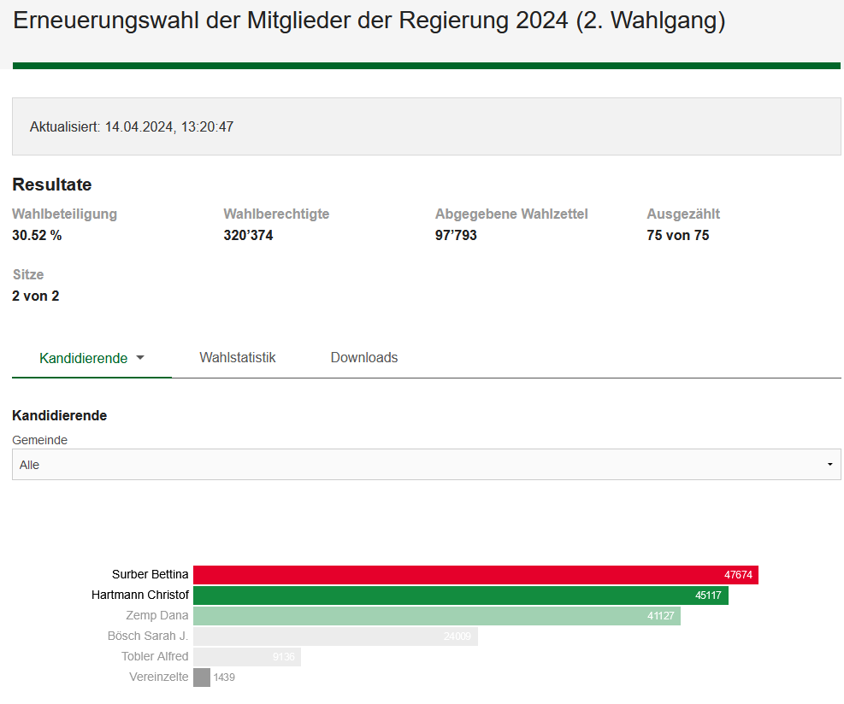Switch to the Wahlstatistik tab
Image resolution: width=844 pixels, height=704 pixels.
pyautogui.click(x=237, y=357)
